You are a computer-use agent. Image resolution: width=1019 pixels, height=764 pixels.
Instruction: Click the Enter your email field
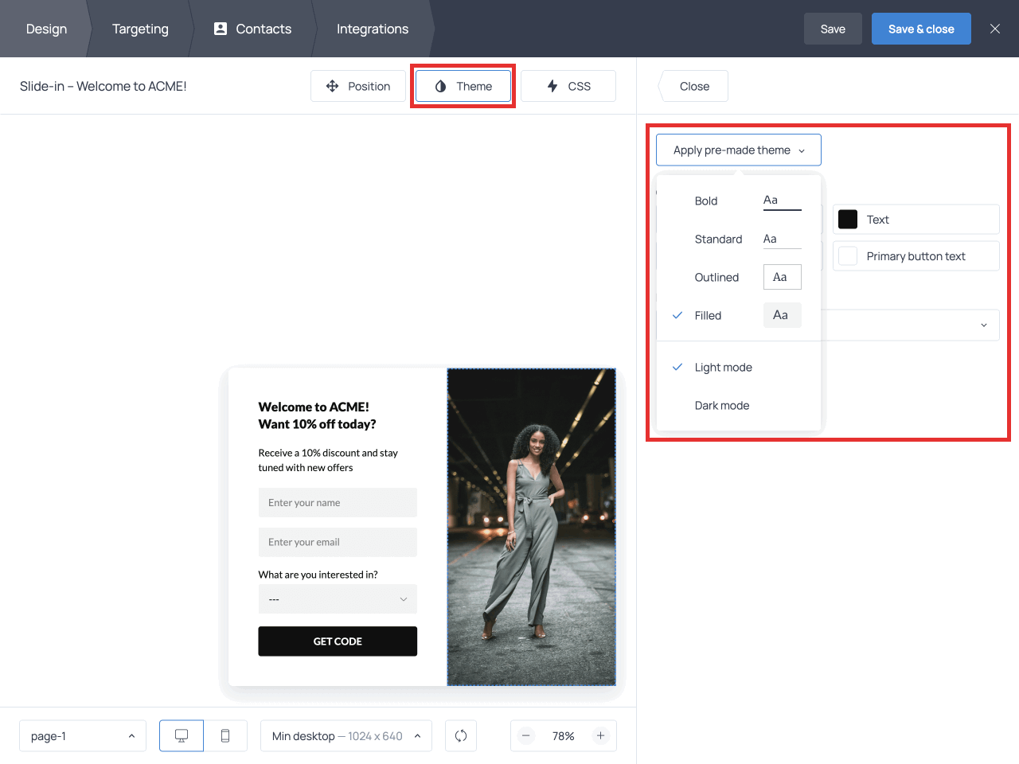tap(338, 542)
